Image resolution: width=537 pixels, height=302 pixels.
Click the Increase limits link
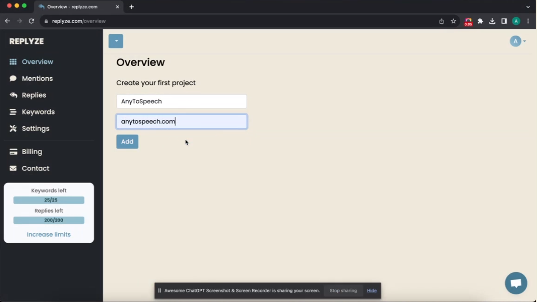(x=48, y=234)
